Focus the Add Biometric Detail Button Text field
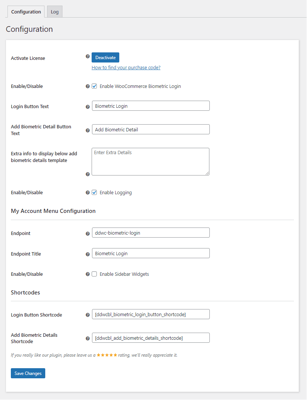 pos(151,129)
